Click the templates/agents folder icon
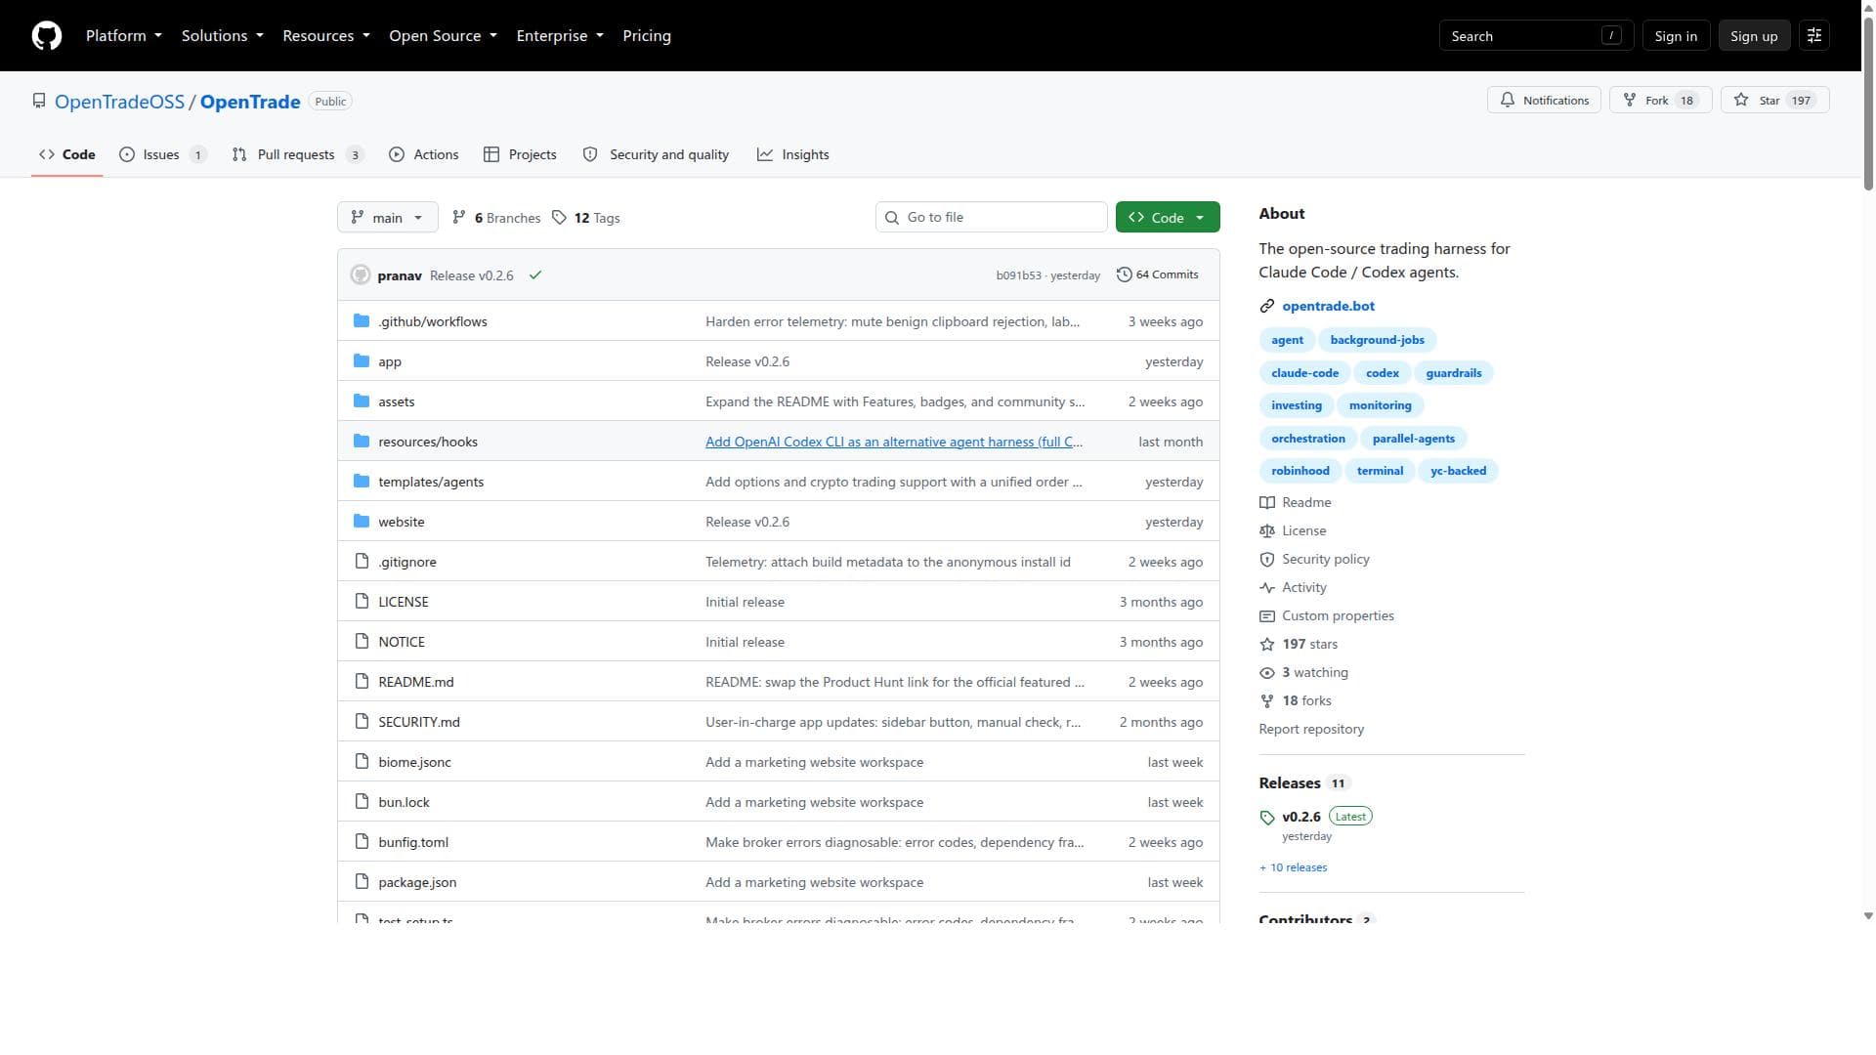Image resolution: width=1876 pixels, height=1055 pixels. coord(362,482)
